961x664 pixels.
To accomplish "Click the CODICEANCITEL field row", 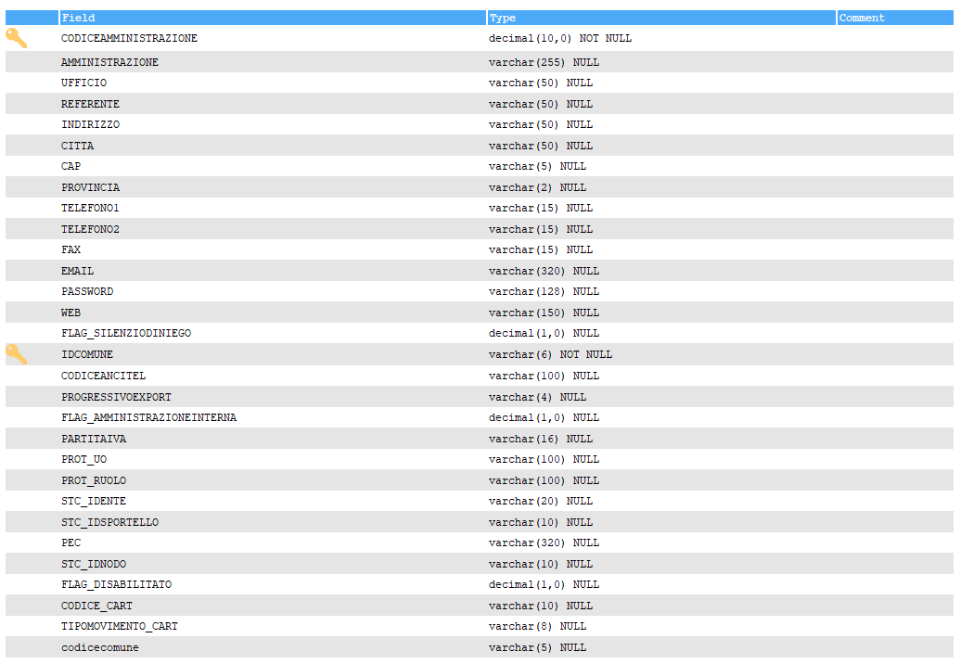I will click(103, 376).
